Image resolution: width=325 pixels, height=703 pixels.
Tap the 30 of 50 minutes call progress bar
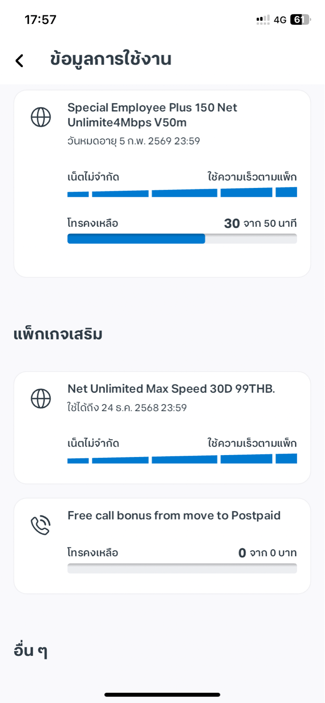click(182, 239)
